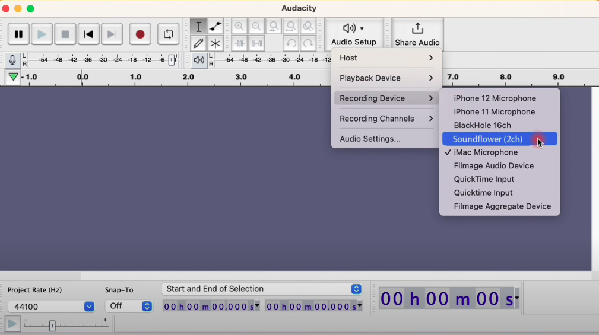599x335 pixels.
Task: Select the Multi-tool asterisk icon
Action: click(215, 43)
